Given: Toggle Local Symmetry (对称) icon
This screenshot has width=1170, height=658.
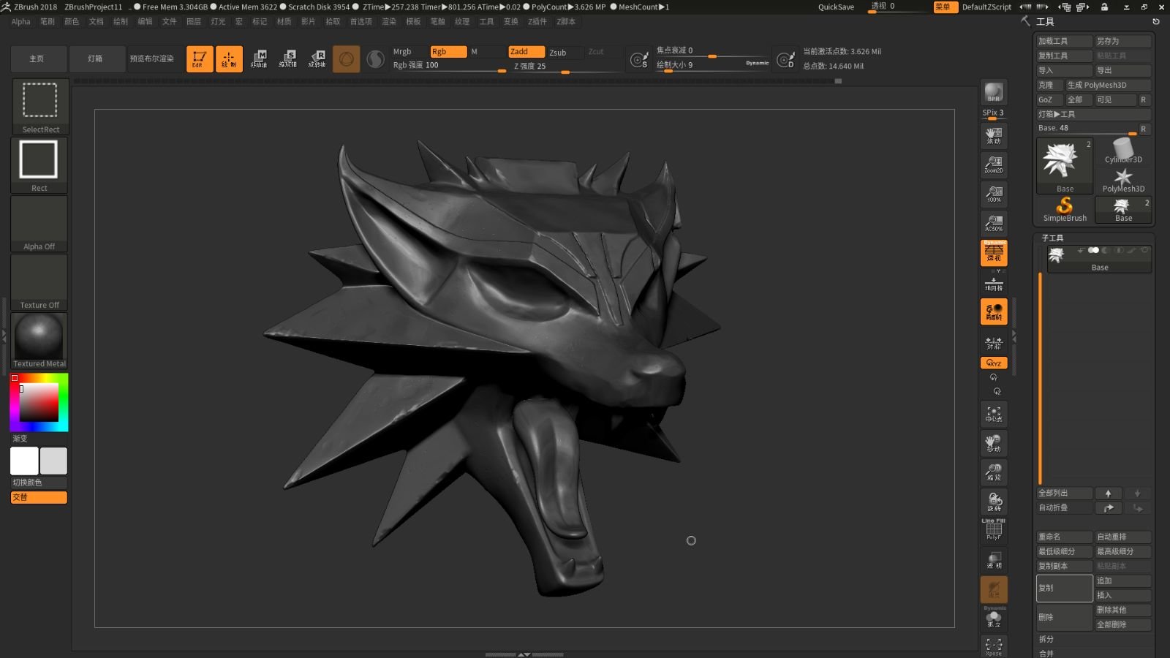Looking at the screenshot, I should click(x=994, y=342).
